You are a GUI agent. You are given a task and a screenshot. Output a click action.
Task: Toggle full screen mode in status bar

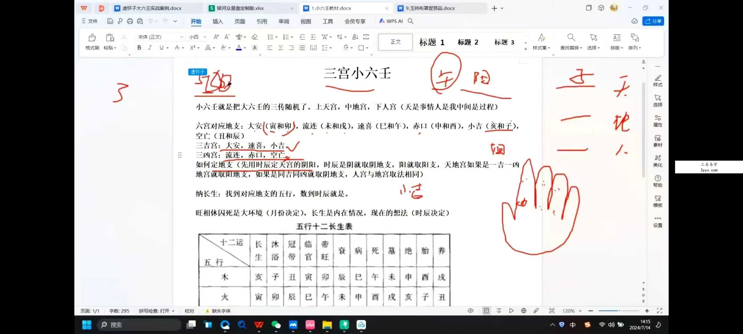pyautogui.click(x=659, y=311)
